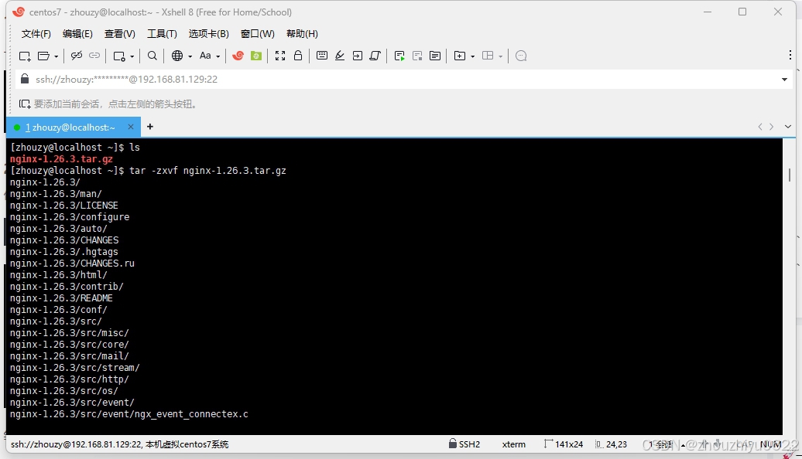The height and width of the screenshot is (459, 802).
Task: Click the Disconnect broken-link icon
Action: pos(77,56)
